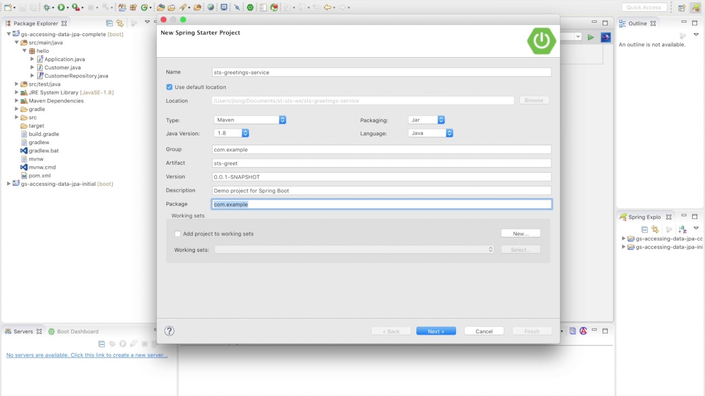
Task: Collapse the src/main/java folder
Action: coord(17,42)
